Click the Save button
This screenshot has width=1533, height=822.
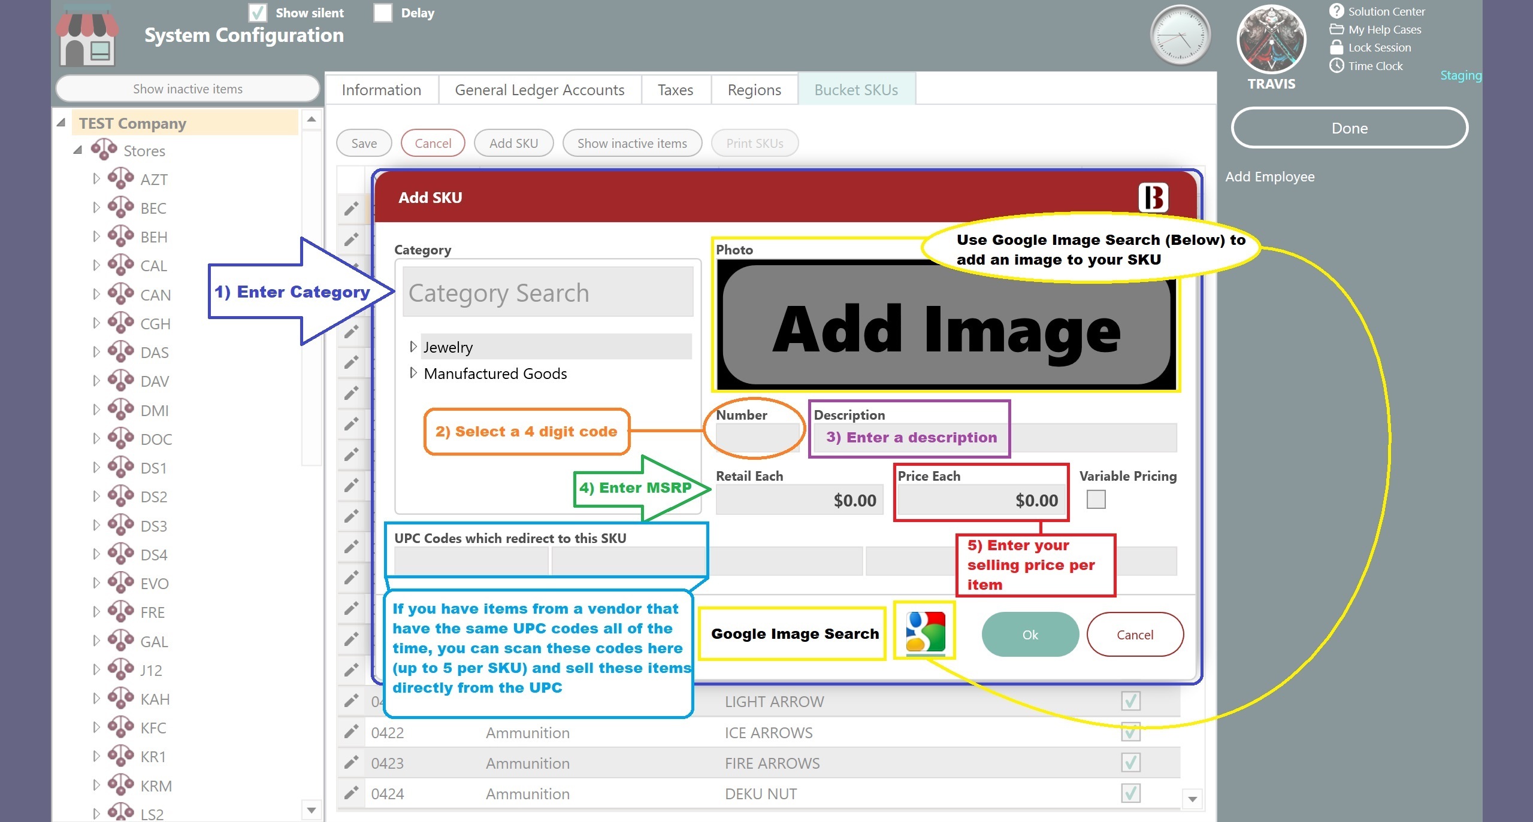coord(364,143)
